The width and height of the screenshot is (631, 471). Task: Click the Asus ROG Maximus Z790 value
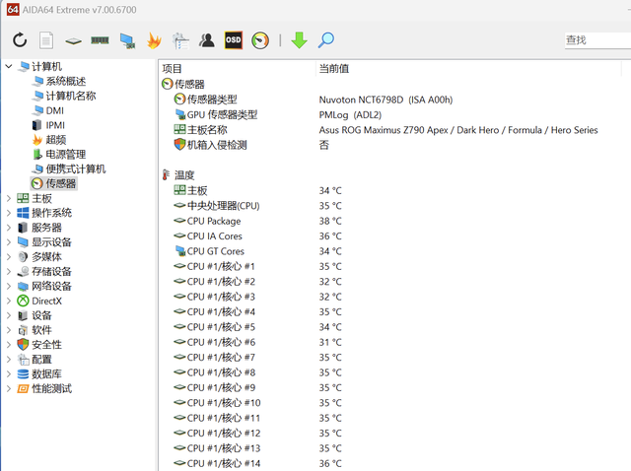pos(458,130)
